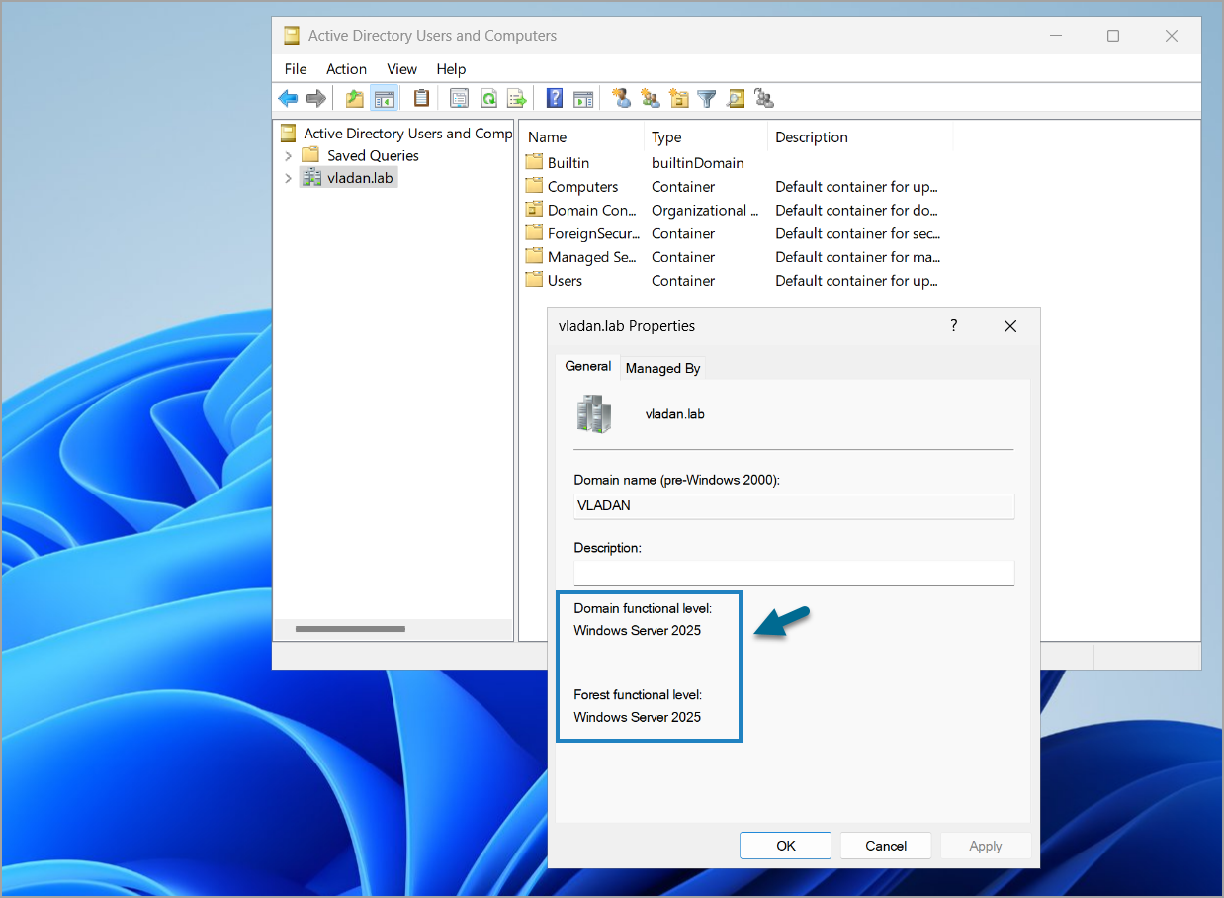The height and width of the screenshot is (898, 1224).
Task: Click the Export List toolbar icon
Action: [x=516, y=98]
